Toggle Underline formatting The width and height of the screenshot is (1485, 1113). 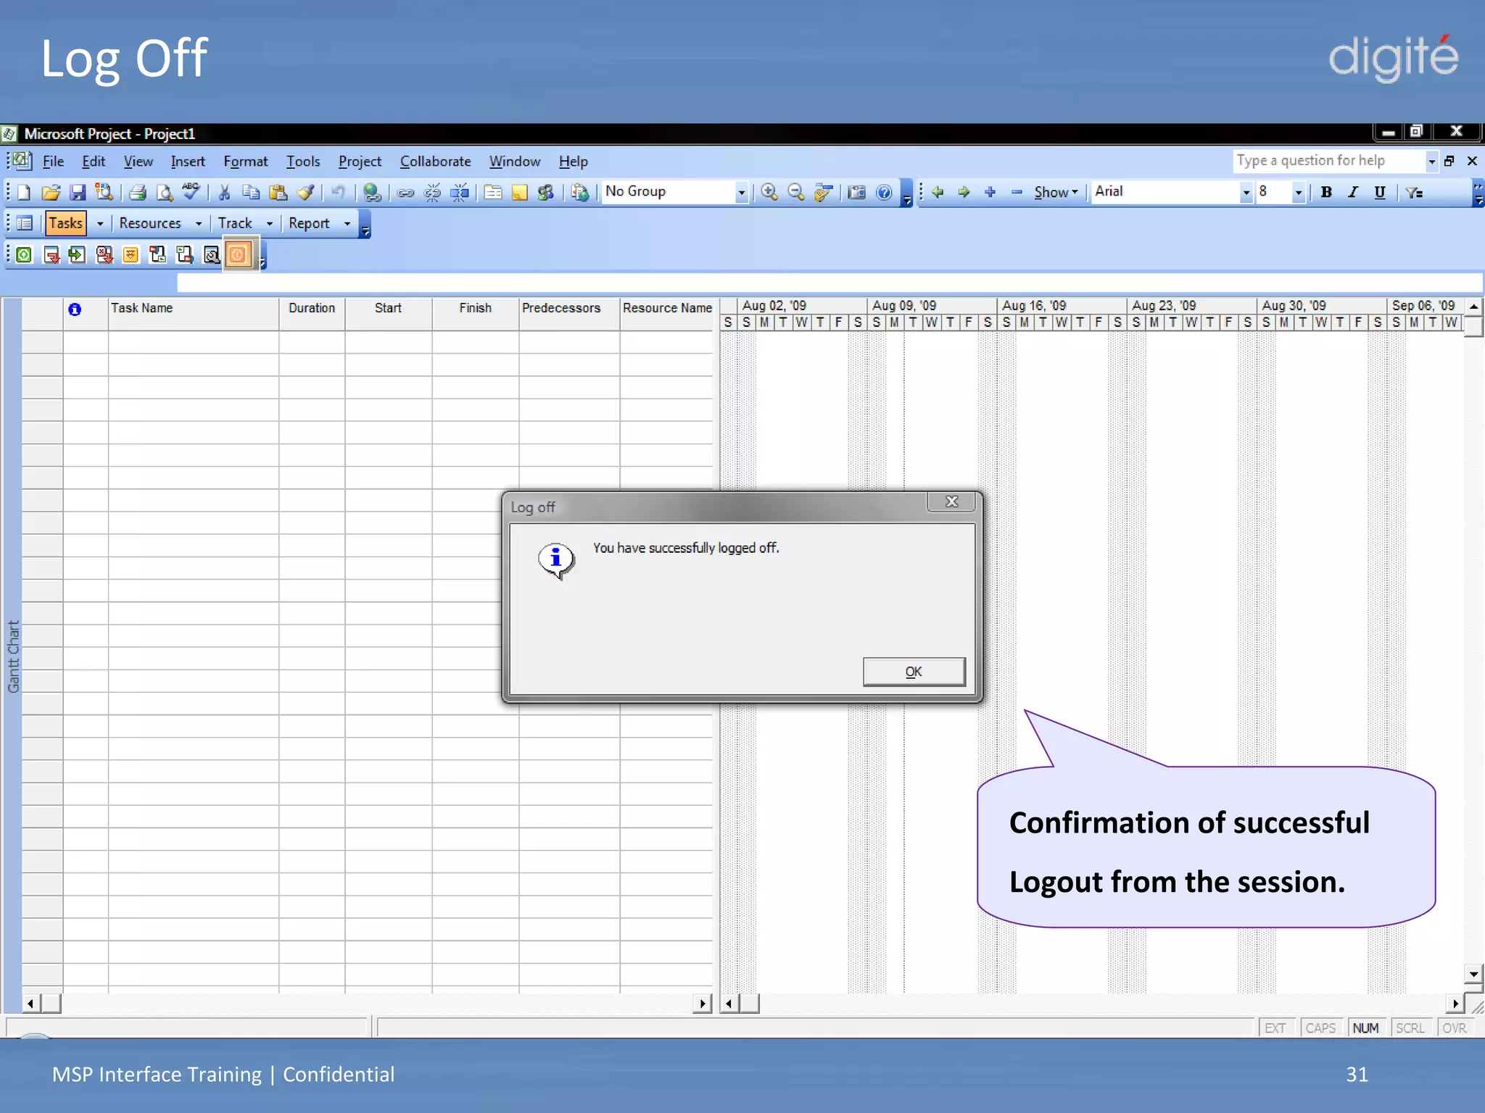pos(1380,192)
